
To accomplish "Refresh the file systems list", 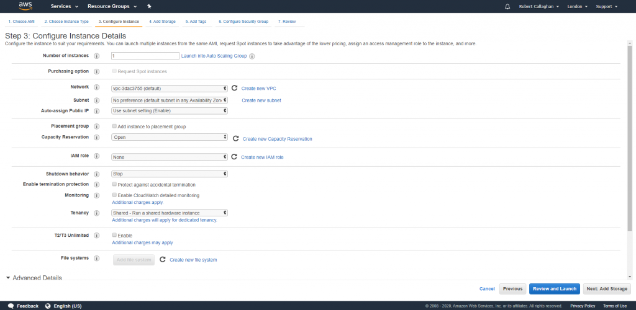I will coord(163,259).
